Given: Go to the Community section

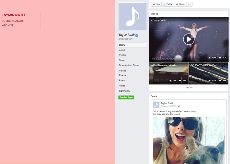Looking at the screenshot, I should coord(125,91).
